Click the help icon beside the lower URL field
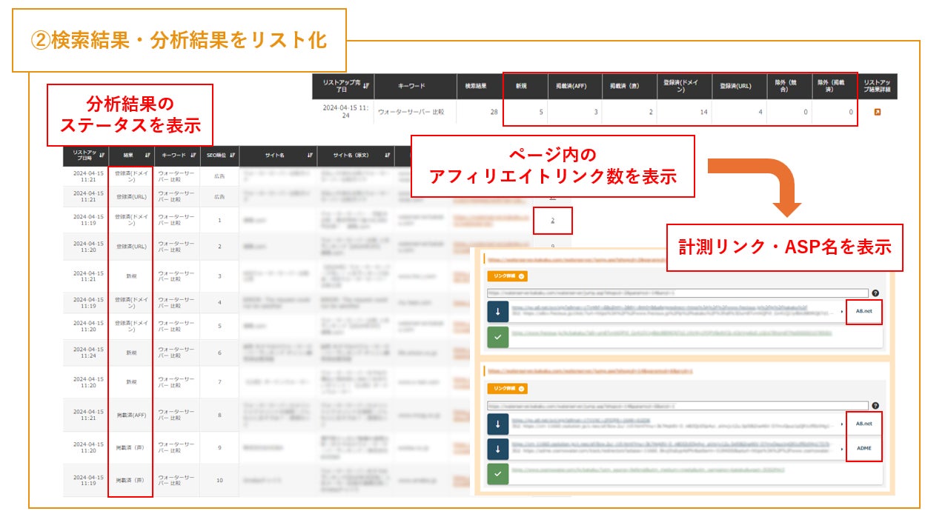Screen dimensions: 948x531 [x=875, y=406]
